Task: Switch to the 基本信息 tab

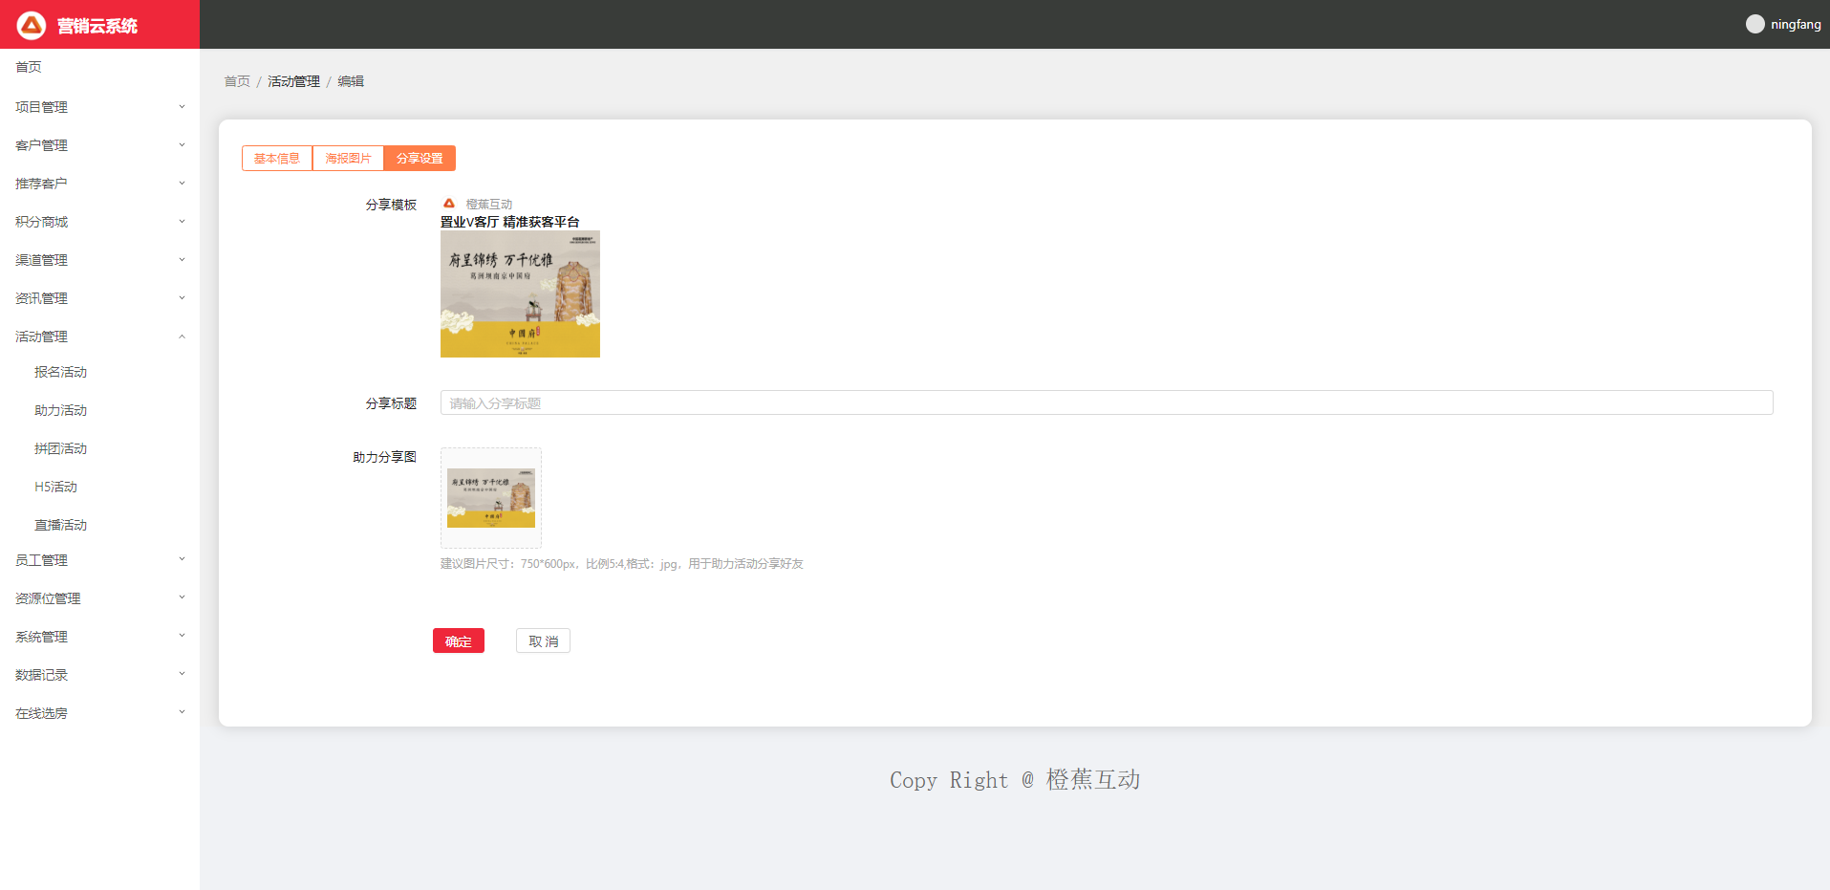Action: click(277, 159)
